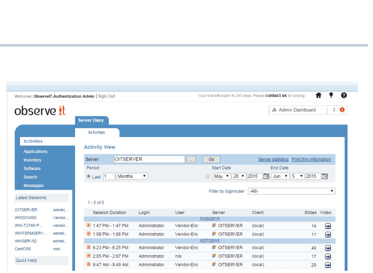The image size is (373, 273).
Task: Click the Home icon in the header
Action: (x=318, y=96)
